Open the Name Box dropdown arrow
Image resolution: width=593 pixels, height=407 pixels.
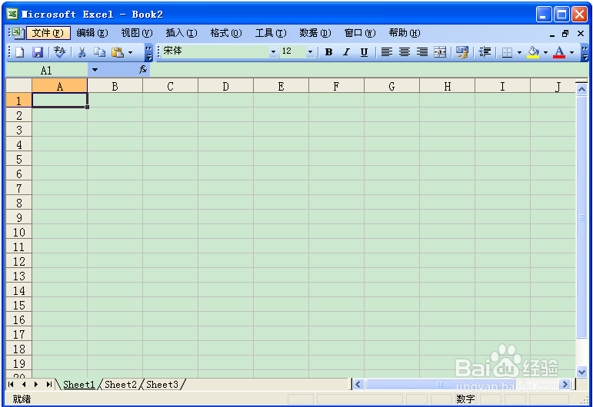coord(95,70)
